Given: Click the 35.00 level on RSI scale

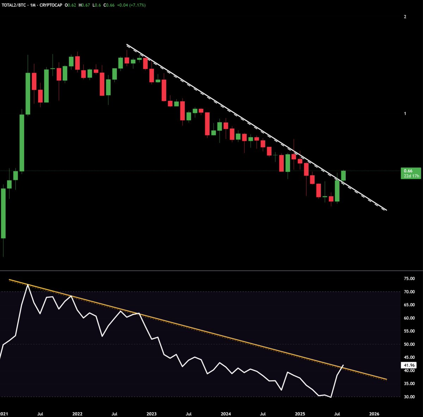Looking at the screenshot, I should 409,384.
